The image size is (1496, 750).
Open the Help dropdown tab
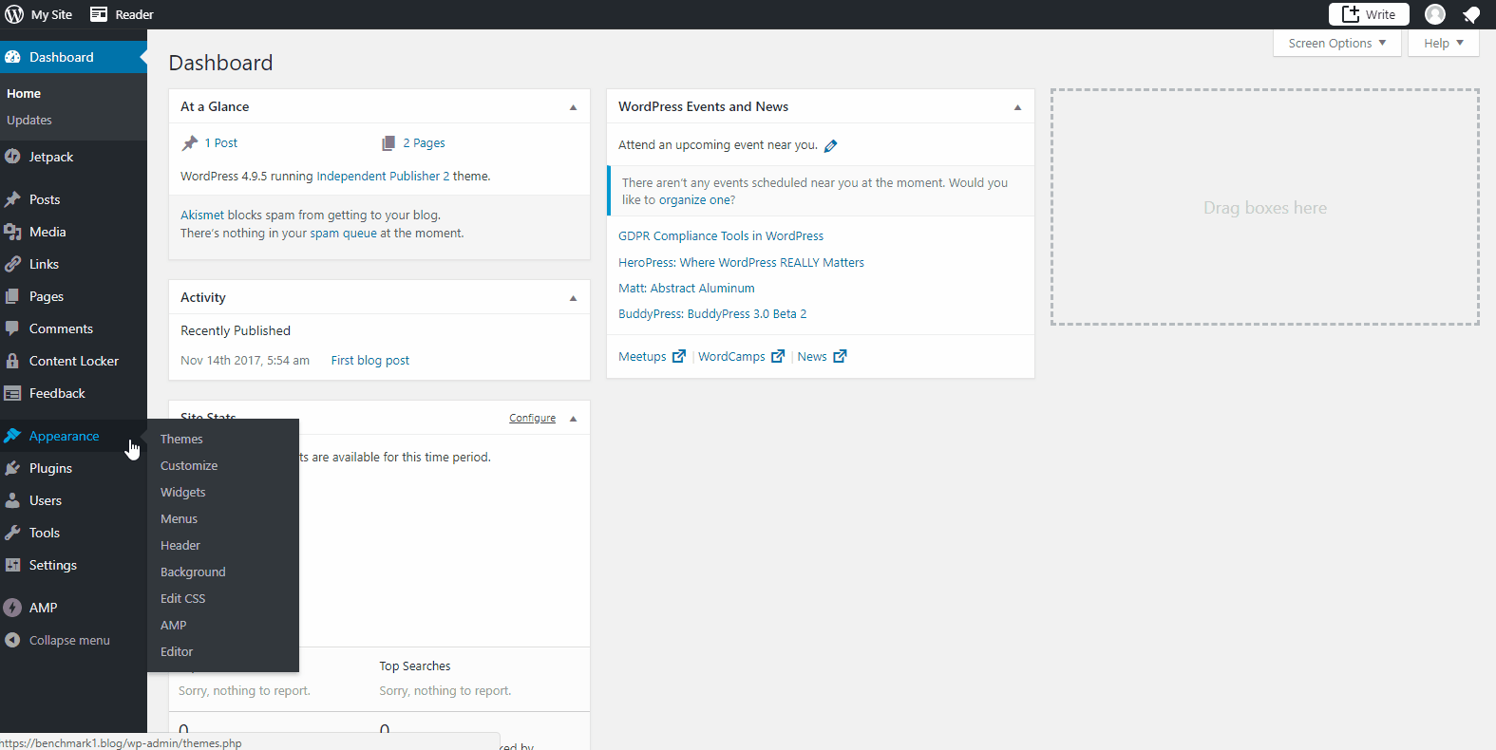pyautogui.click(x=1444, y=43)
